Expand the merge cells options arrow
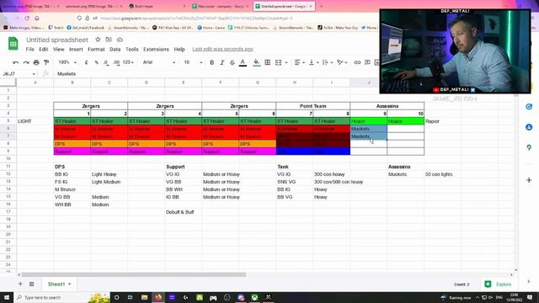 pyautogui.click(x=286, y=62)
